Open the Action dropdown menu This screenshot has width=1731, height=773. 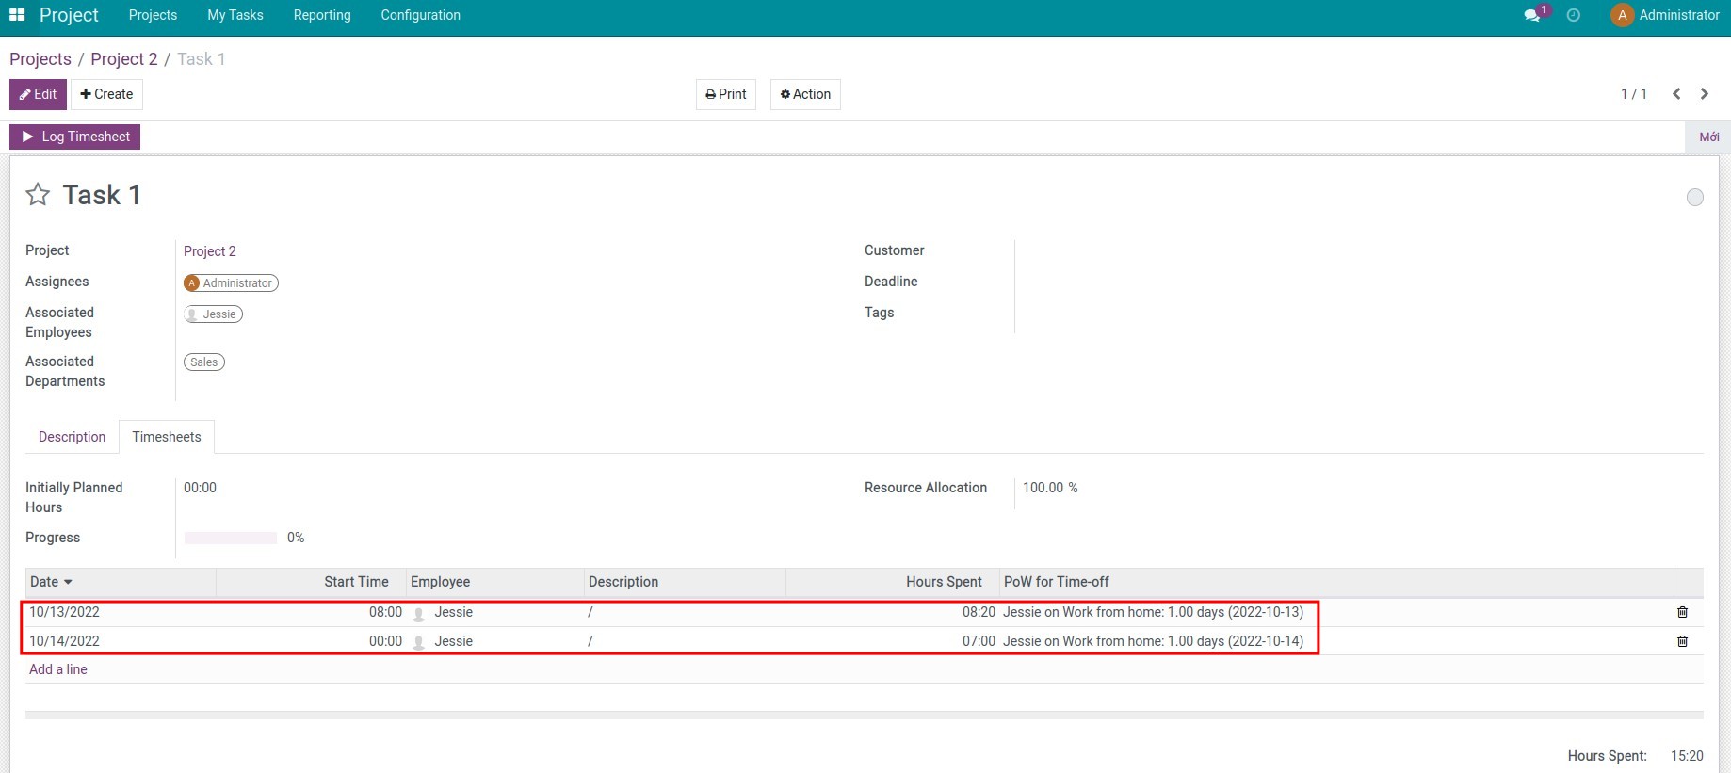pyautogui.click(x=805, y=94)
